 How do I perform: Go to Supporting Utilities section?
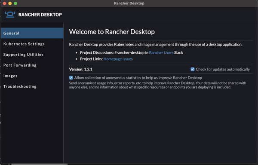pos(32,55)
